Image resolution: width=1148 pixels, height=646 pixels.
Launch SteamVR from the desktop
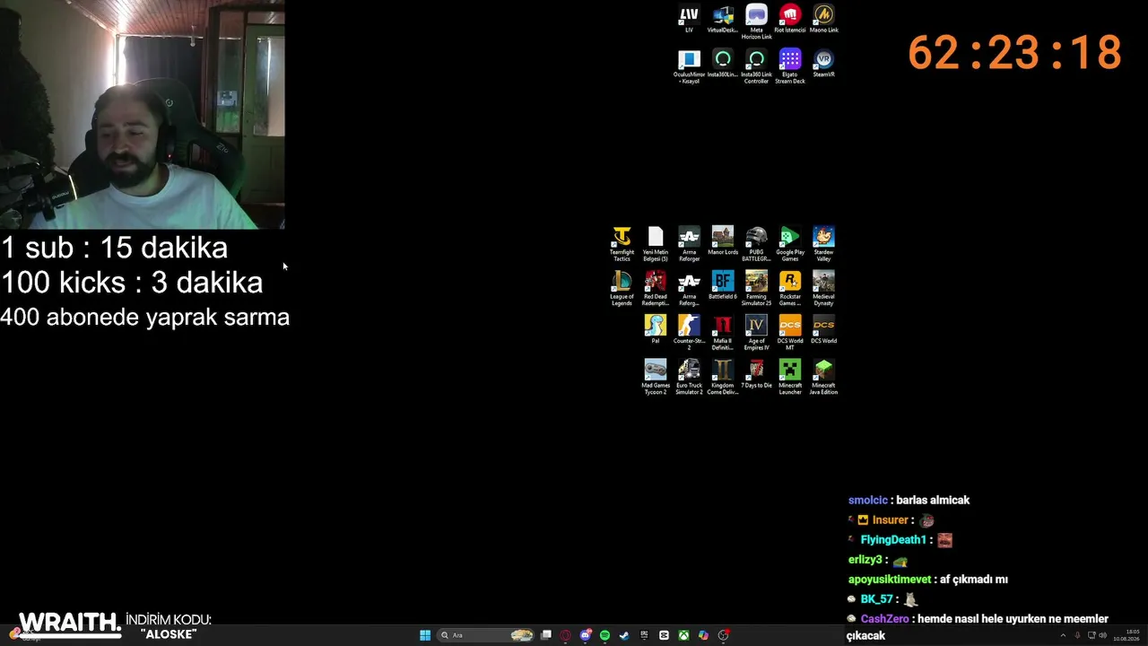[823, 64]
